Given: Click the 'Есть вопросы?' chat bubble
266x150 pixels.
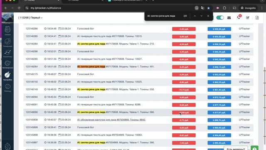Looking at the screenshot, I should [236, 148].
